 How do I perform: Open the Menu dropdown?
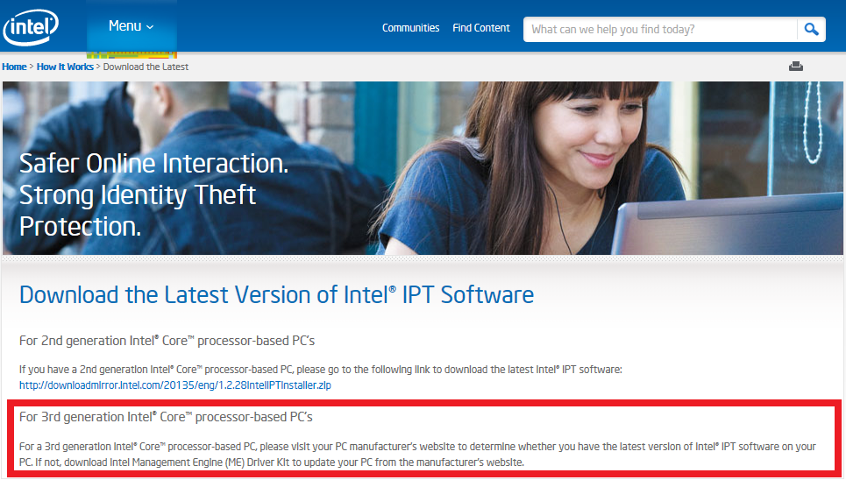132,26
